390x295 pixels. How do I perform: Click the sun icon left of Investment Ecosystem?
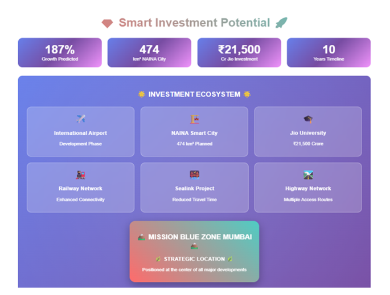click(x=142, y=94)
